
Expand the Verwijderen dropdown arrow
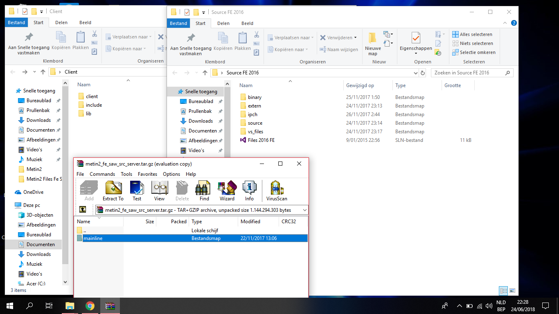(355, 38)
